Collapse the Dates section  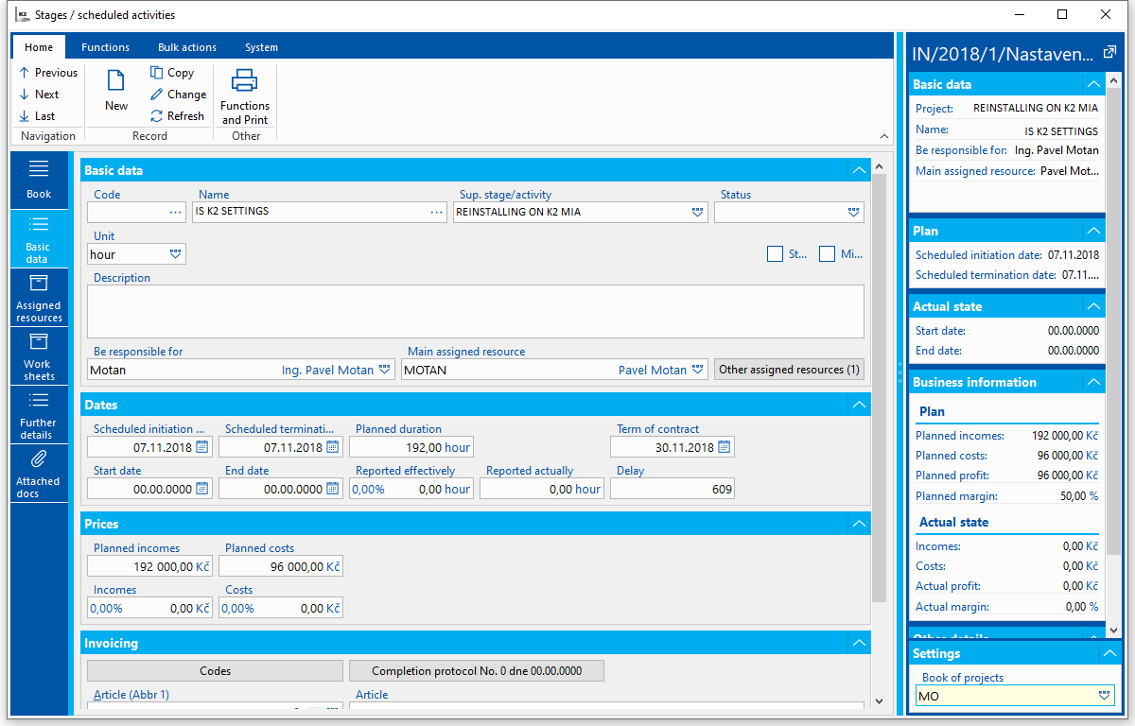tap(859, 405)
